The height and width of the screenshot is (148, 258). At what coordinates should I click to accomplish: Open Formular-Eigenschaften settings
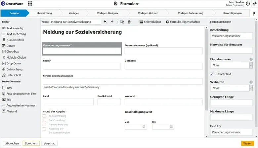(x=183, y=22)
